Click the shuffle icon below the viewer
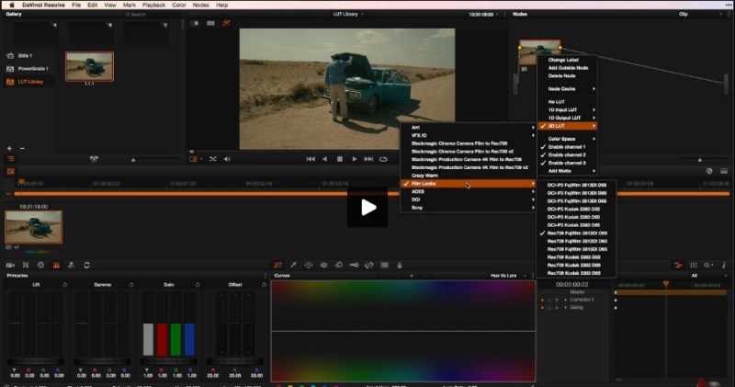Image resolution: width=735 pixels, height=387 pixels. (213, 159)
